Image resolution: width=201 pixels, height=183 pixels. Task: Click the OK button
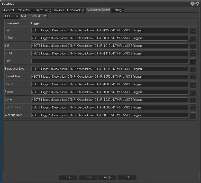[x=68, y=177]
